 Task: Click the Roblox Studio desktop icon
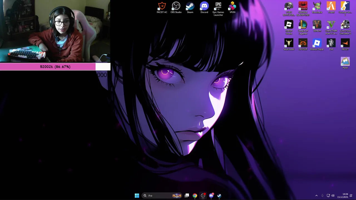coord(289,27)
